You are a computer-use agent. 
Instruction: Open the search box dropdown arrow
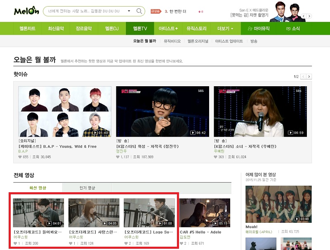[129, 11]
